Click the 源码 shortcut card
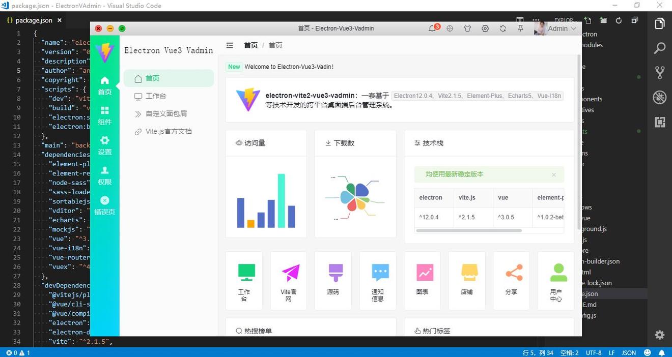 tap(333, 280)
